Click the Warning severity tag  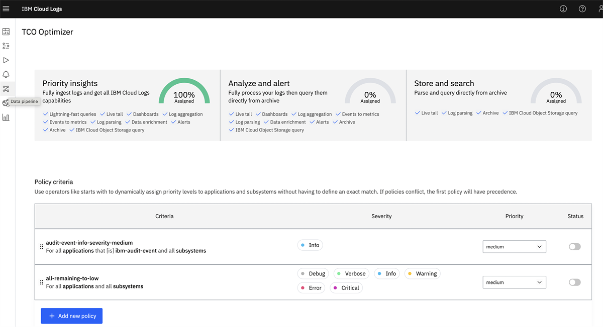click(422, 274)
